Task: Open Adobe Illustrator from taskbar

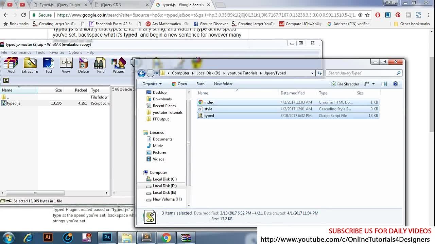Action: [x=48, y=237]
